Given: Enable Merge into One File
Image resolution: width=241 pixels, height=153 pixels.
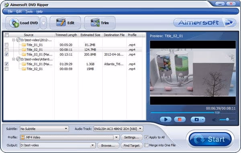Looking at the screenshot, I should 146,145.
